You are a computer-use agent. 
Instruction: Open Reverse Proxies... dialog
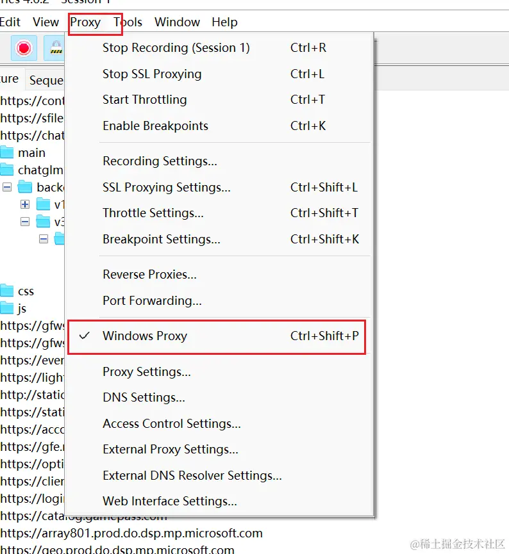(x=219, y=275)
